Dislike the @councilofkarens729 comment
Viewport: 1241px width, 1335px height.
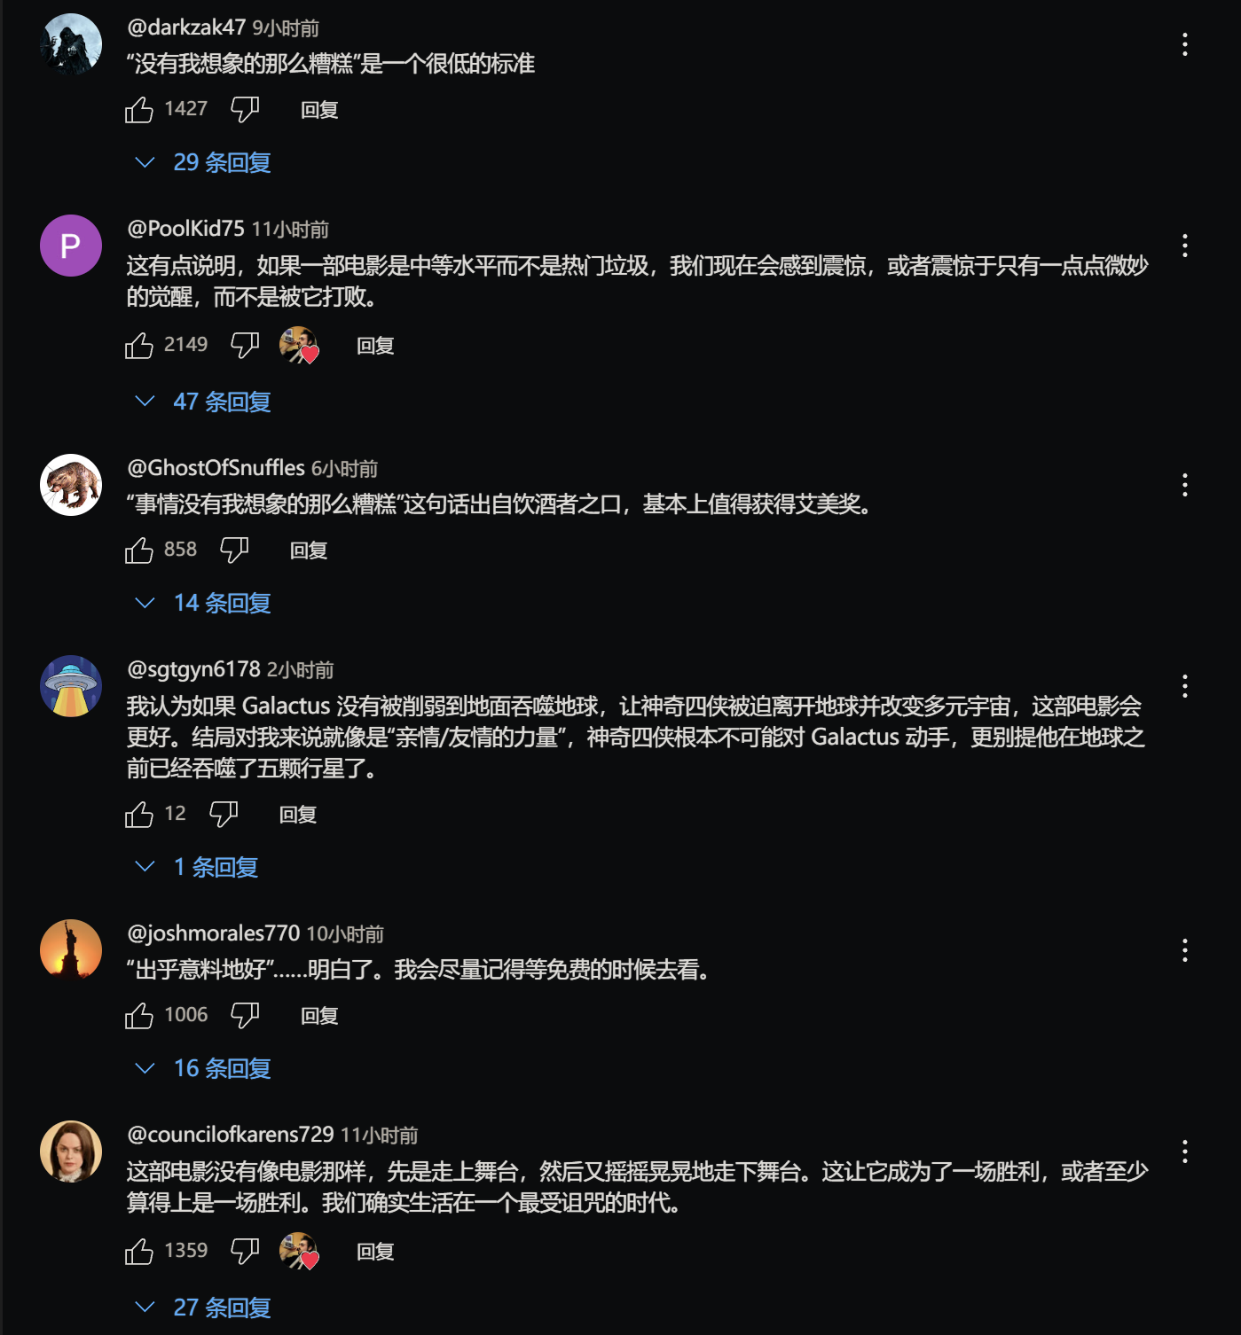(x=245, y=1251)
